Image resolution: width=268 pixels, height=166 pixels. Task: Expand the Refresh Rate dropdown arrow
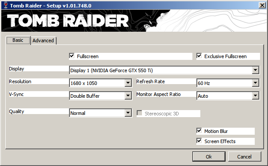(x=255, y=83)
